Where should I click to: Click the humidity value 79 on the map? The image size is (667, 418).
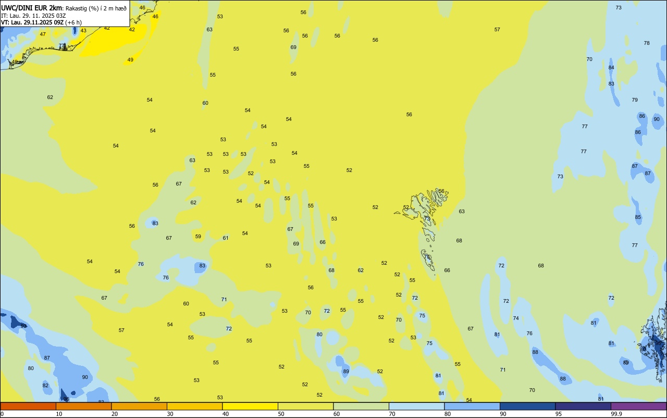635,100
